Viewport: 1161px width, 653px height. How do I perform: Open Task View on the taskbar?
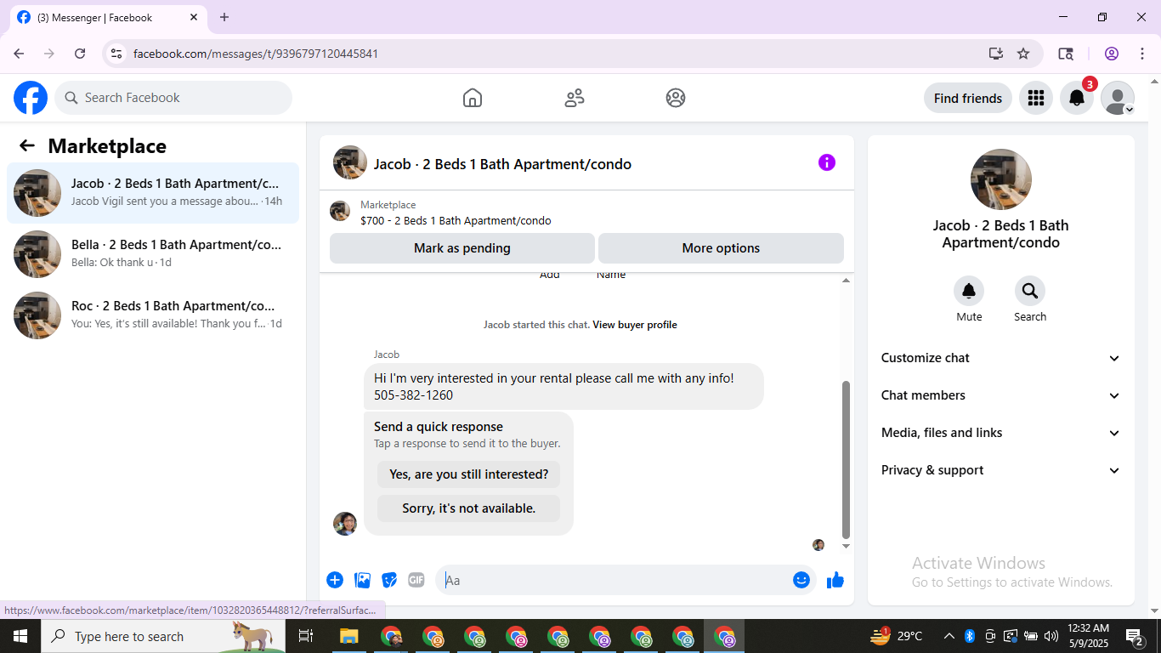coord(306,636)
